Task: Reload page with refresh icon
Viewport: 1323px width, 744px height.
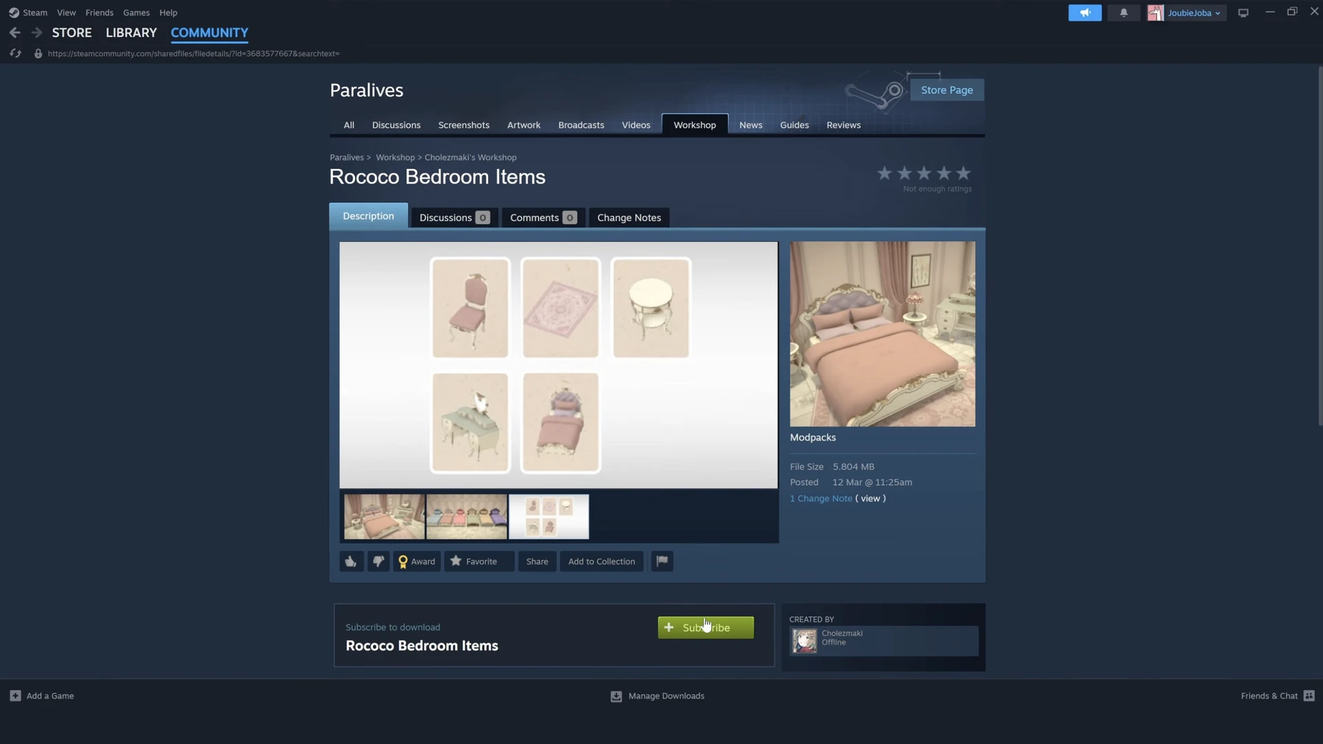Action: (15, 53)
